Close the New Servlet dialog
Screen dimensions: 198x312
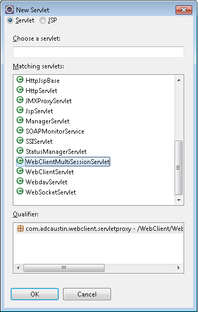[x=184, y=10]
